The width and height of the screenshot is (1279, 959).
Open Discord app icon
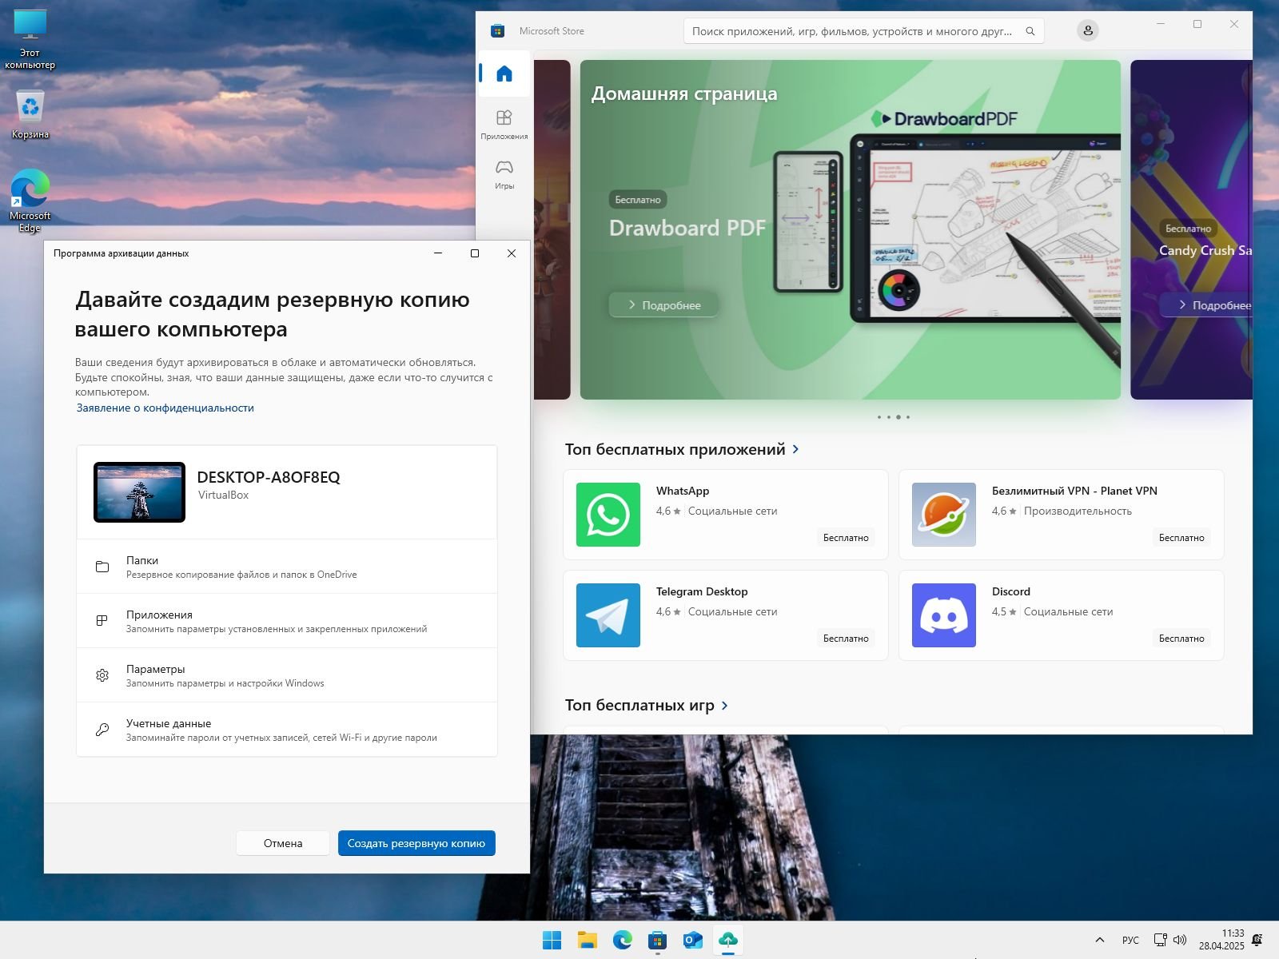(x=943, y=615)
